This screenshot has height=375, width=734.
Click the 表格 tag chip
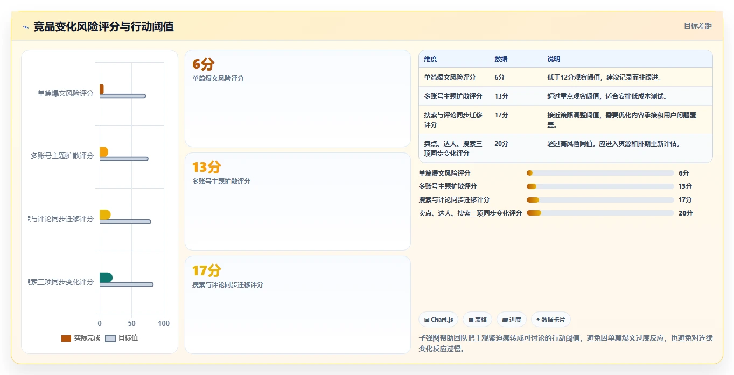478,320
